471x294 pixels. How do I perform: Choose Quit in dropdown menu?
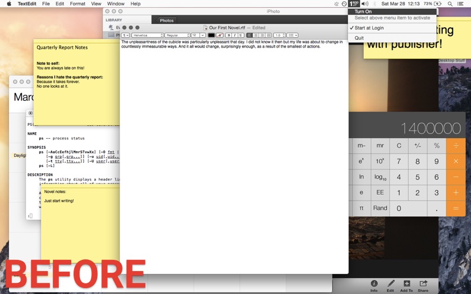pyautogui.click(x=392, y=38)
